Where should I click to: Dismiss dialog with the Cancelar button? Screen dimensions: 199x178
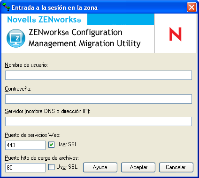click(176, 167)
